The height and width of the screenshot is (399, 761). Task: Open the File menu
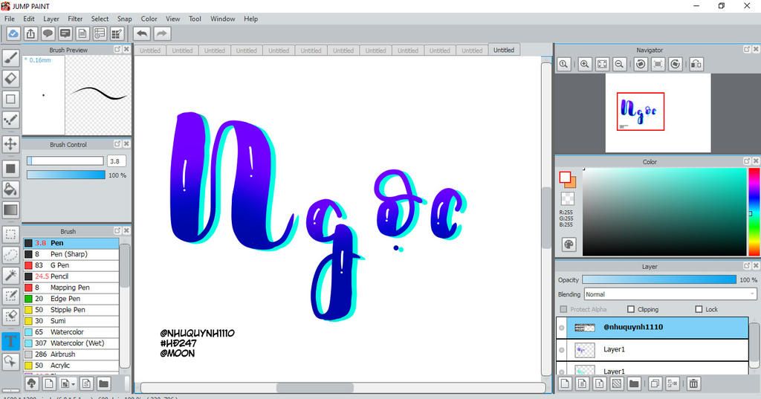tap(9, 19)
